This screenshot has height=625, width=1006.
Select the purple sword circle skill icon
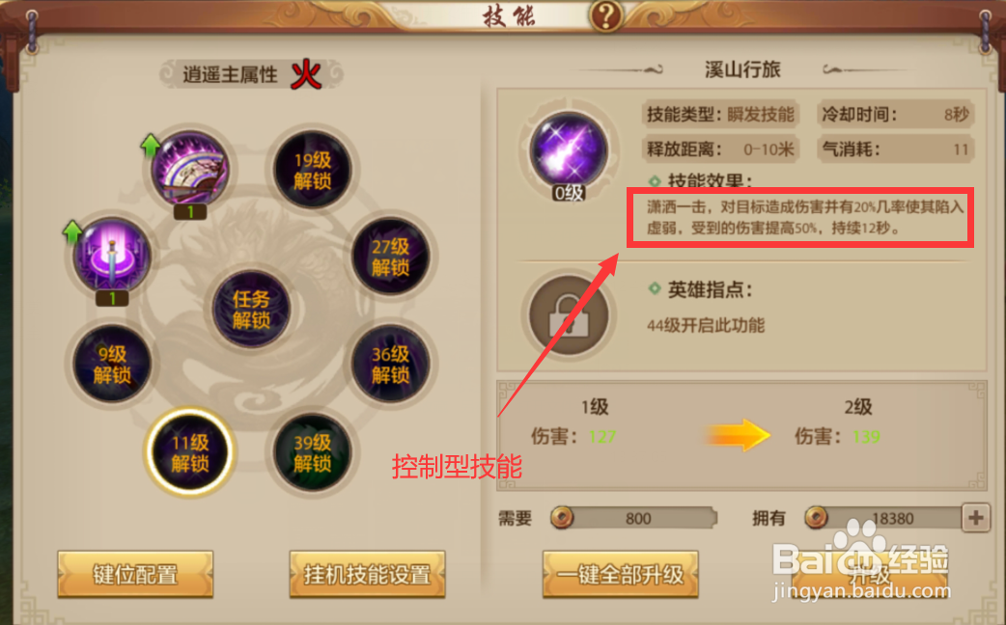click(112, 256)
